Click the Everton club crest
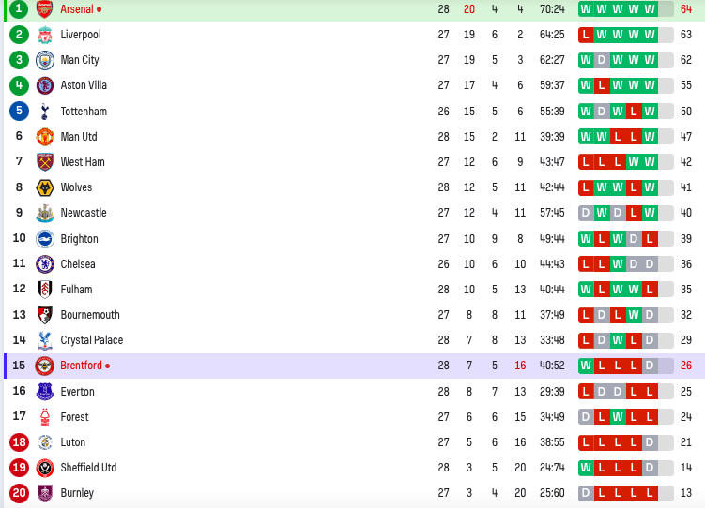The width and height of the screenshot is (705, 508). (44, 392)
